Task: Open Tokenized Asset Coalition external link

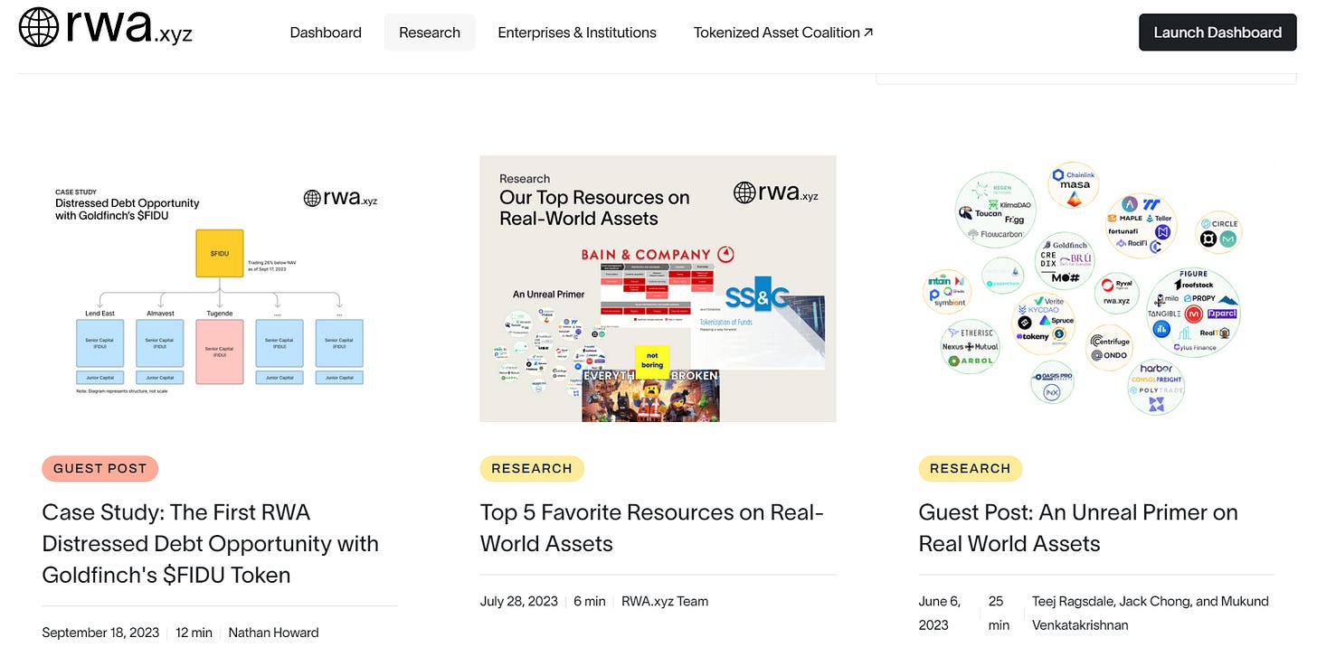Action: 783,33
